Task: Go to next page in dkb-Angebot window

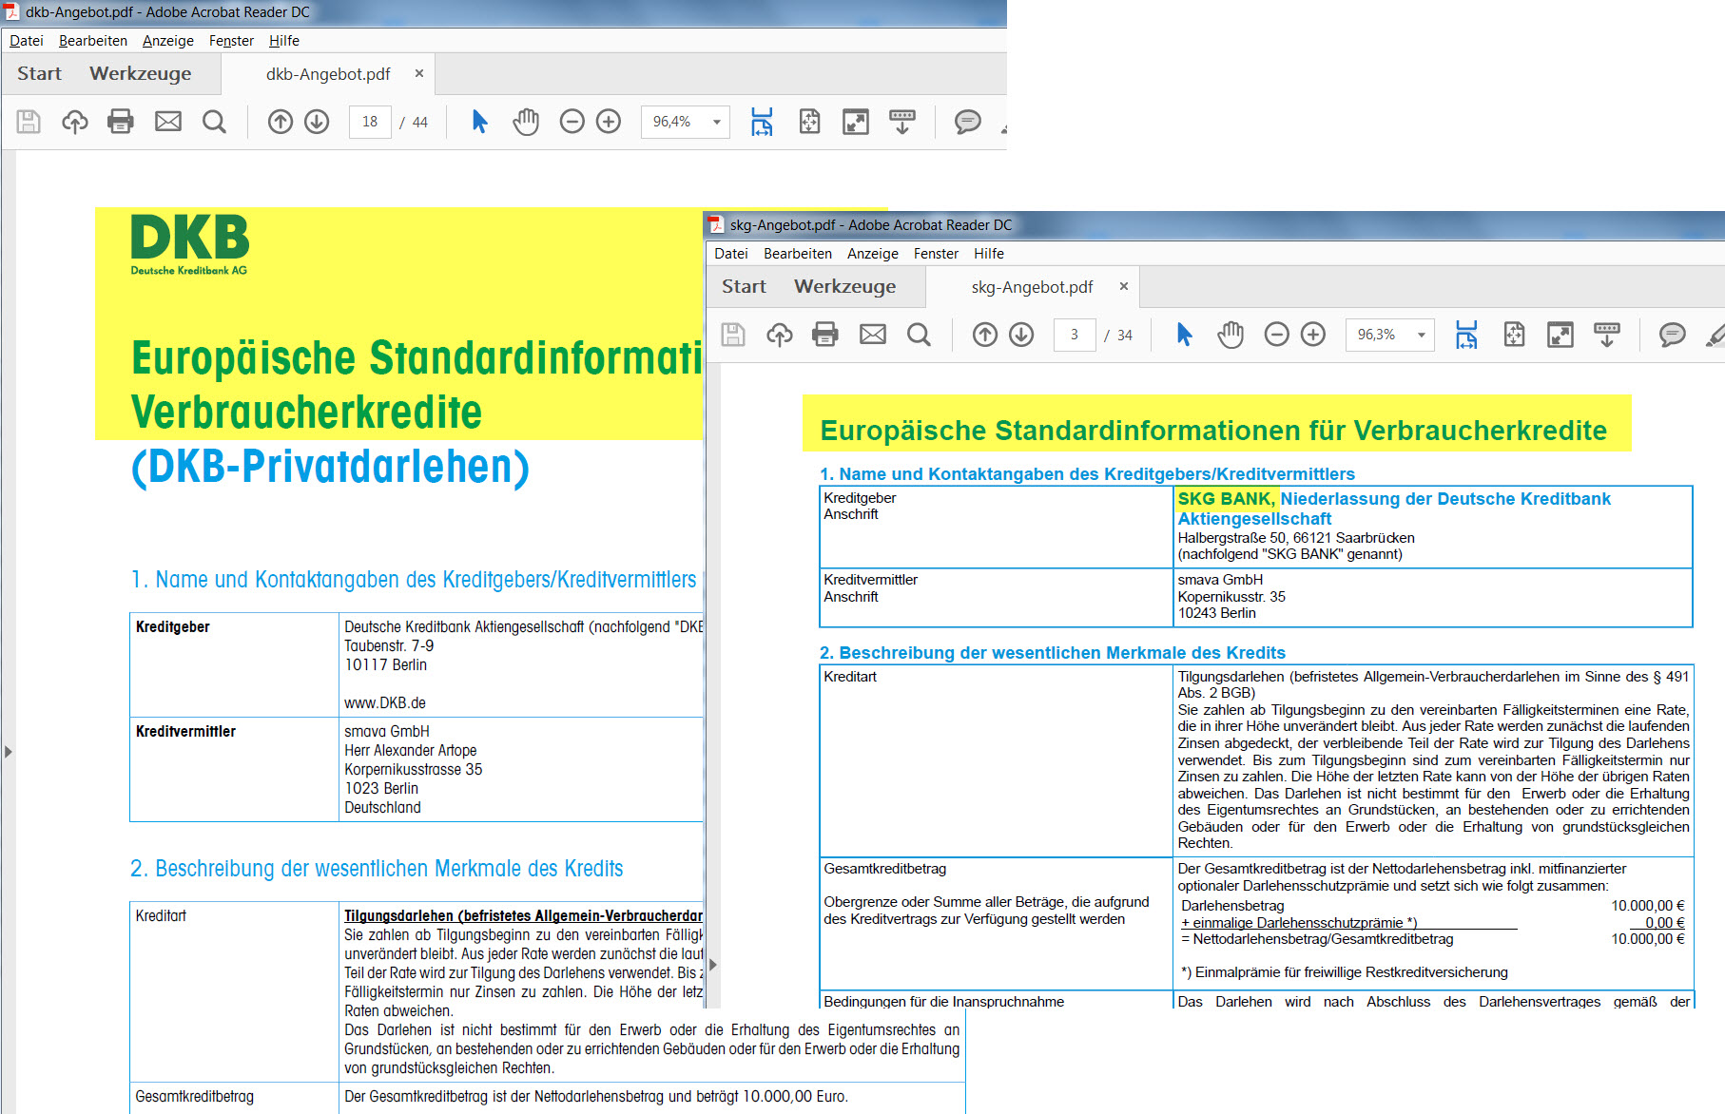Action: [317, 122]
